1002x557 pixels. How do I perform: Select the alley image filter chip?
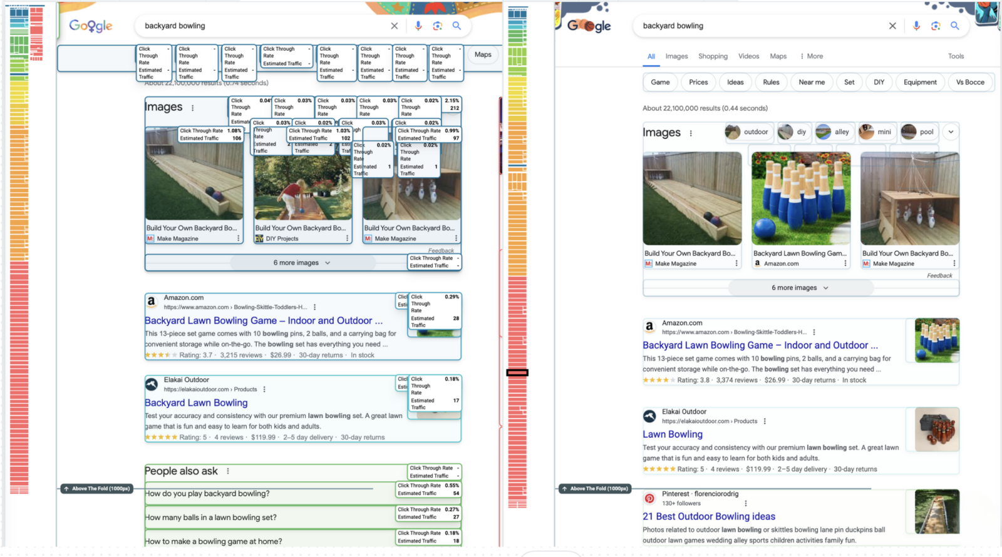[x=834, y=132]
